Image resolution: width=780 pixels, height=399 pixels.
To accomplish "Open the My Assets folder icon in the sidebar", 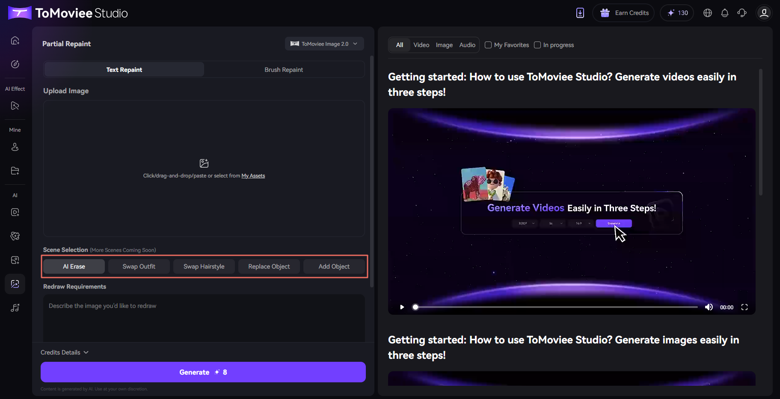I will pyautogui.click(x=15, y=171).
